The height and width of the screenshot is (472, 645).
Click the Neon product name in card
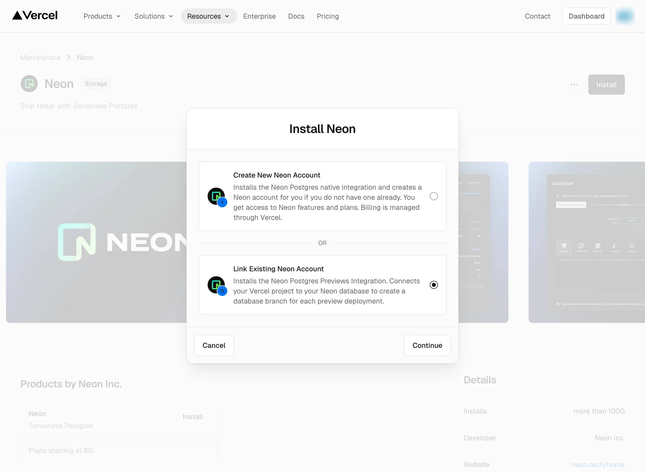pyautogui.click(x=37, y=414)
